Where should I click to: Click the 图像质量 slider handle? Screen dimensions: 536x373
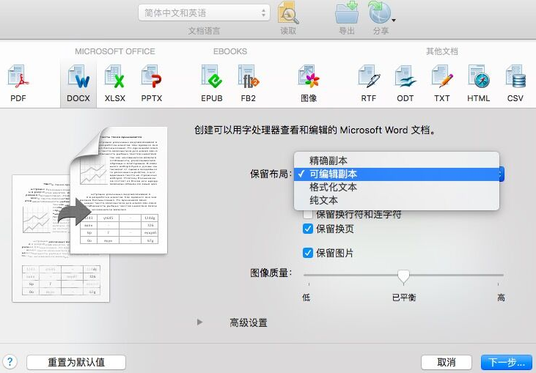point(404,277)
